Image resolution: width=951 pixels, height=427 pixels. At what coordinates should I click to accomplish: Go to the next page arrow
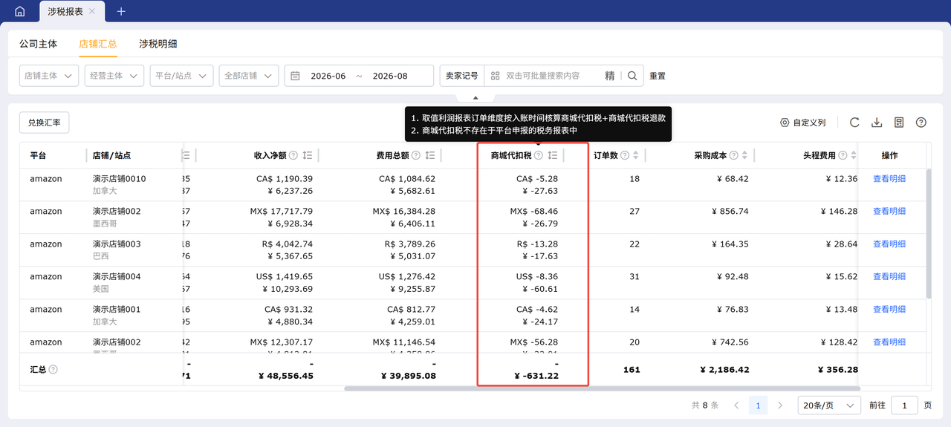click(780, 405)
